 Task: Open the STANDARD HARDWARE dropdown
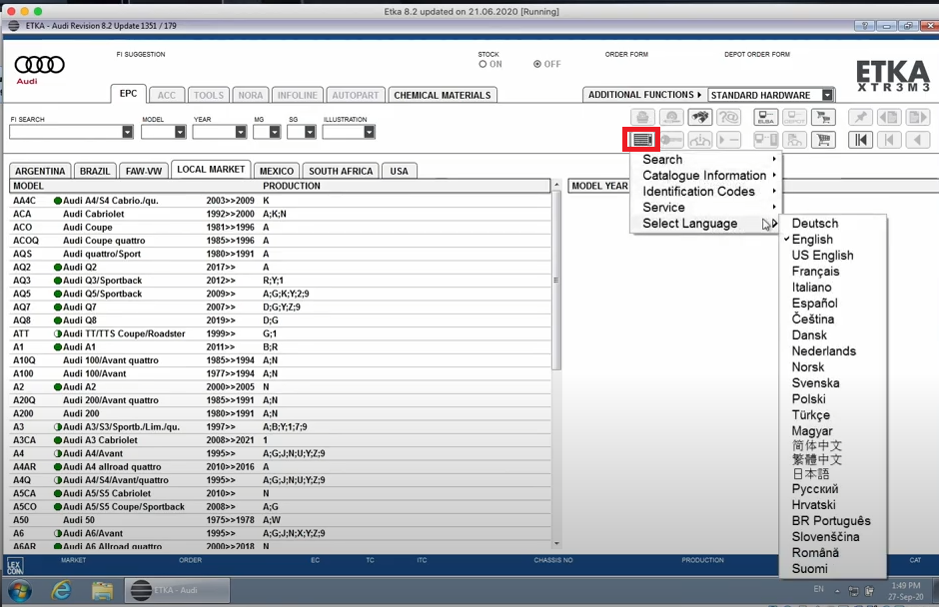827,95
